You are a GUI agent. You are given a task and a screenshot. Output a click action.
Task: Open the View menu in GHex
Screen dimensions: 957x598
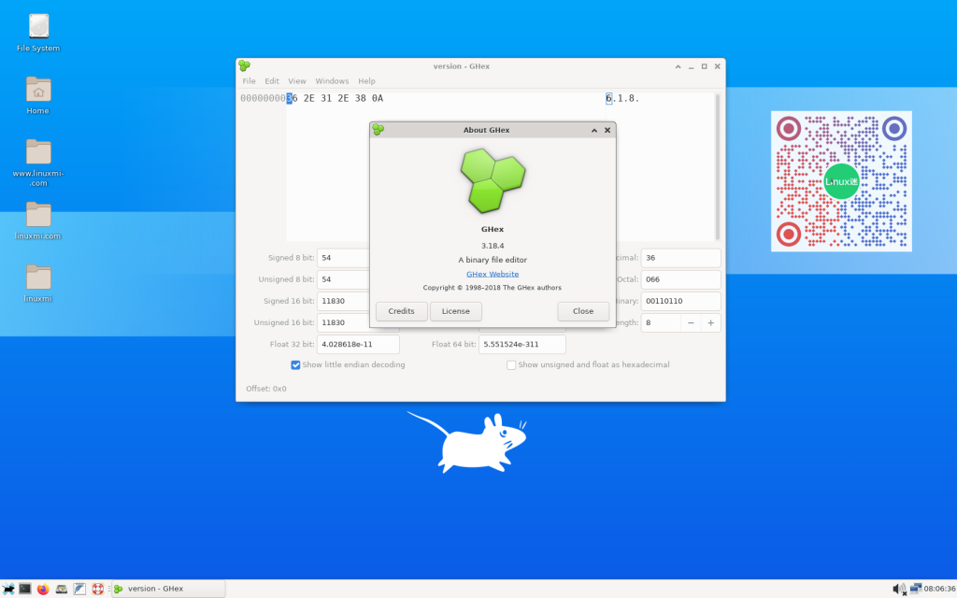297,81
